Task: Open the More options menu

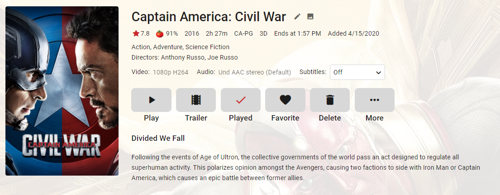Action: tap(374, 100)
